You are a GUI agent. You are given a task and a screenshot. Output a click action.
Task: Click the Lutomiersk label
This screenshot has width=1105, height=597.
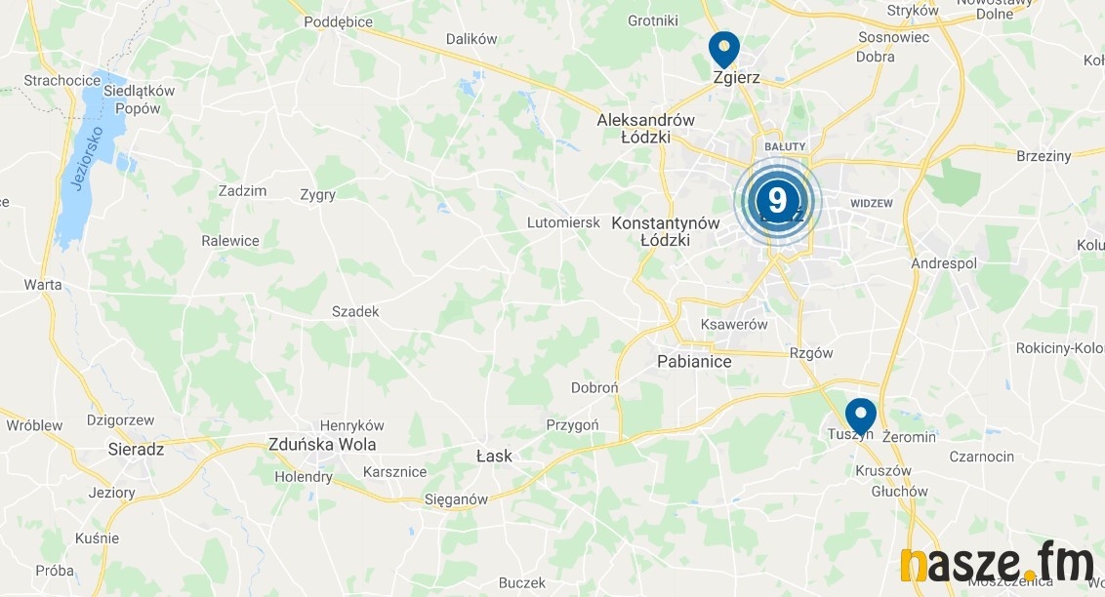564,222
